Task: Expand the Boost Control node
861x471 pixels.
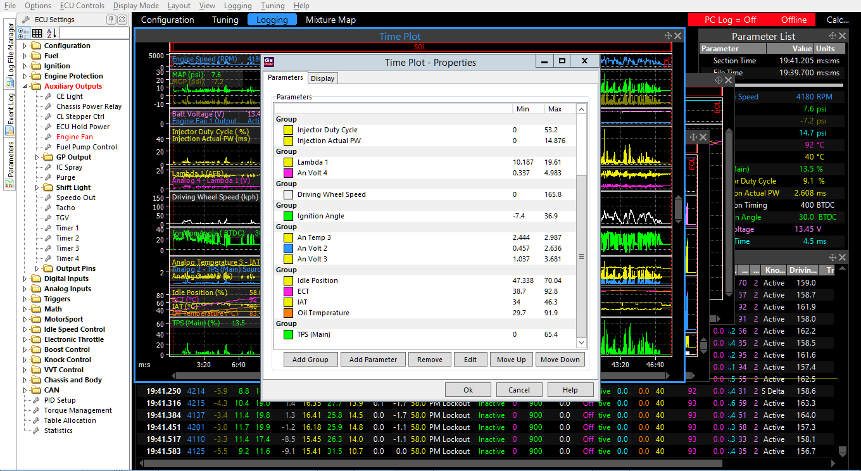Action: click(25, 349)
